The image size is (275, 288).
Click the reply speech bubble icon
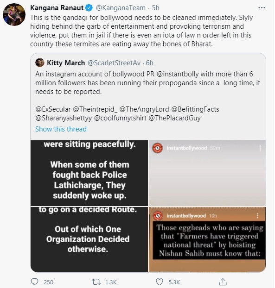[34, 282]
